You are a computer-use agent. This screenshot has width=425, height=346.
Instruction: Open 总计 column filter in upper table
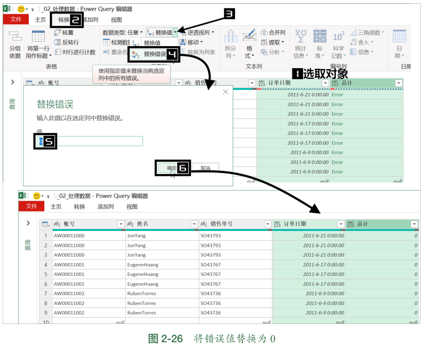pyautogui.click(x=399, y=83)
